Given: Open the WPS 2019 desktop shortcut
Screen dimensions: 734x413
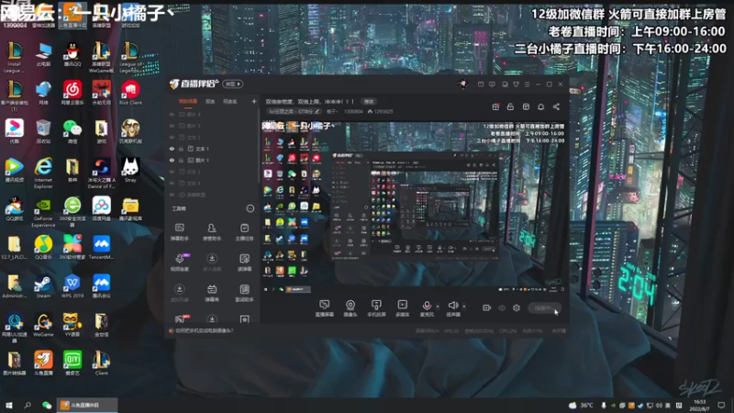Looking at the screenshot, I should [x=72, y=286].
